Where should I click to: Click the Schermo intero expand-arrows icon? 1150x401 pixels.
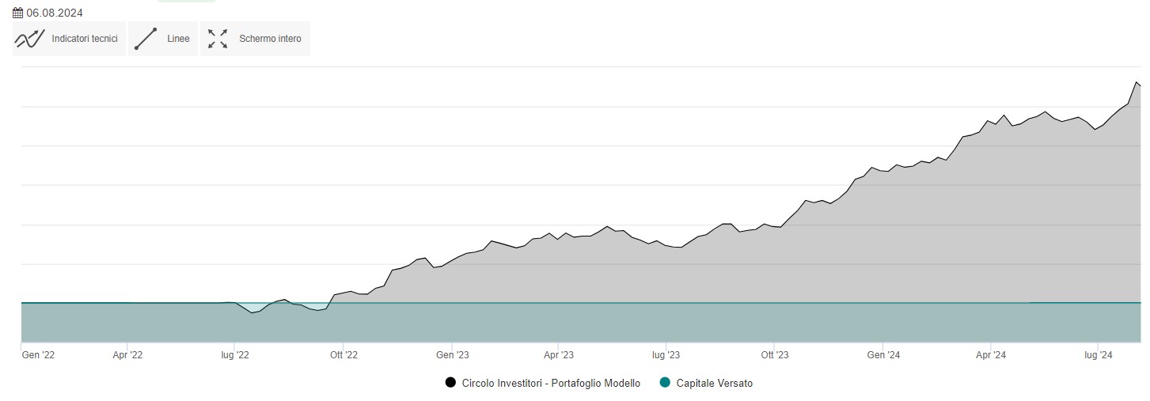pos(218,39)
